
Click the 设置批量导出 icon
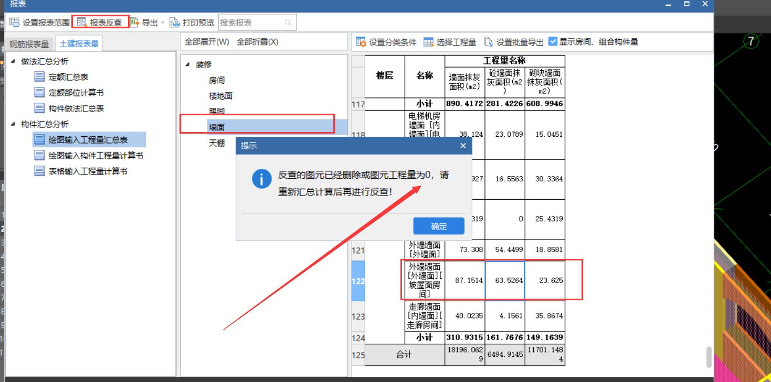click(489, 42)
